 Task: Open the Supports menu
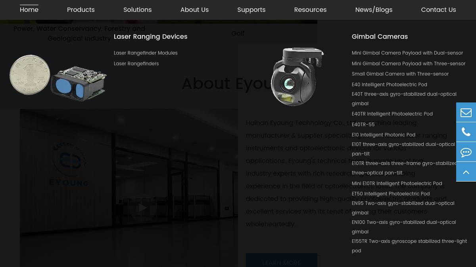click(251, 10)
